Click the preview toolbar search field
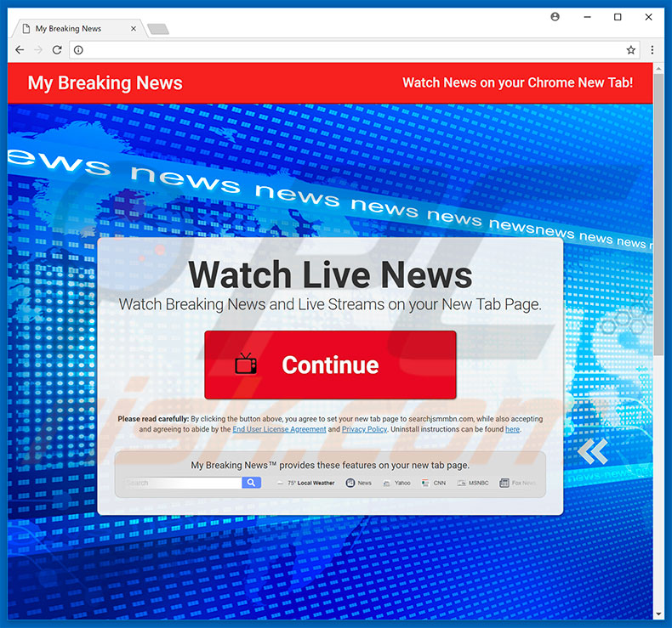 coord(183,483)
